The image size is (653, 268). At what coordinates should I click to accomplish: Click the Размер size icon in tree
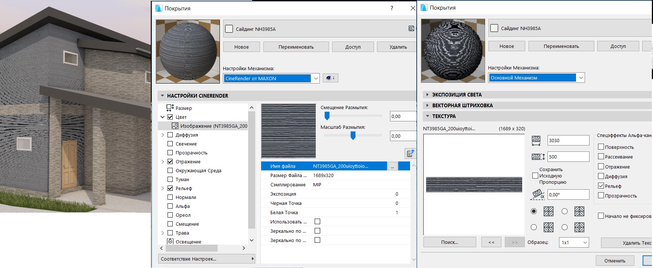[x=170, y=108]
